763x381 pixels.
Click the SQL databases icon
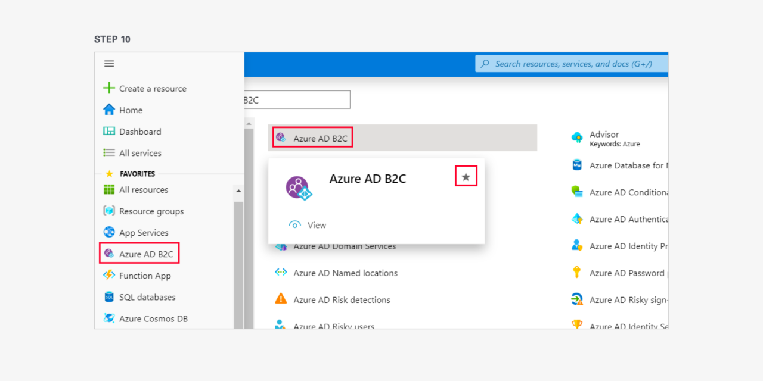coord(109,296)
